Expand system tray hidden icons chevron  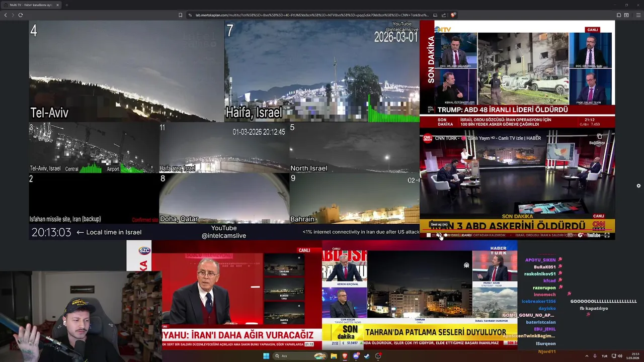tap(587, 356)
